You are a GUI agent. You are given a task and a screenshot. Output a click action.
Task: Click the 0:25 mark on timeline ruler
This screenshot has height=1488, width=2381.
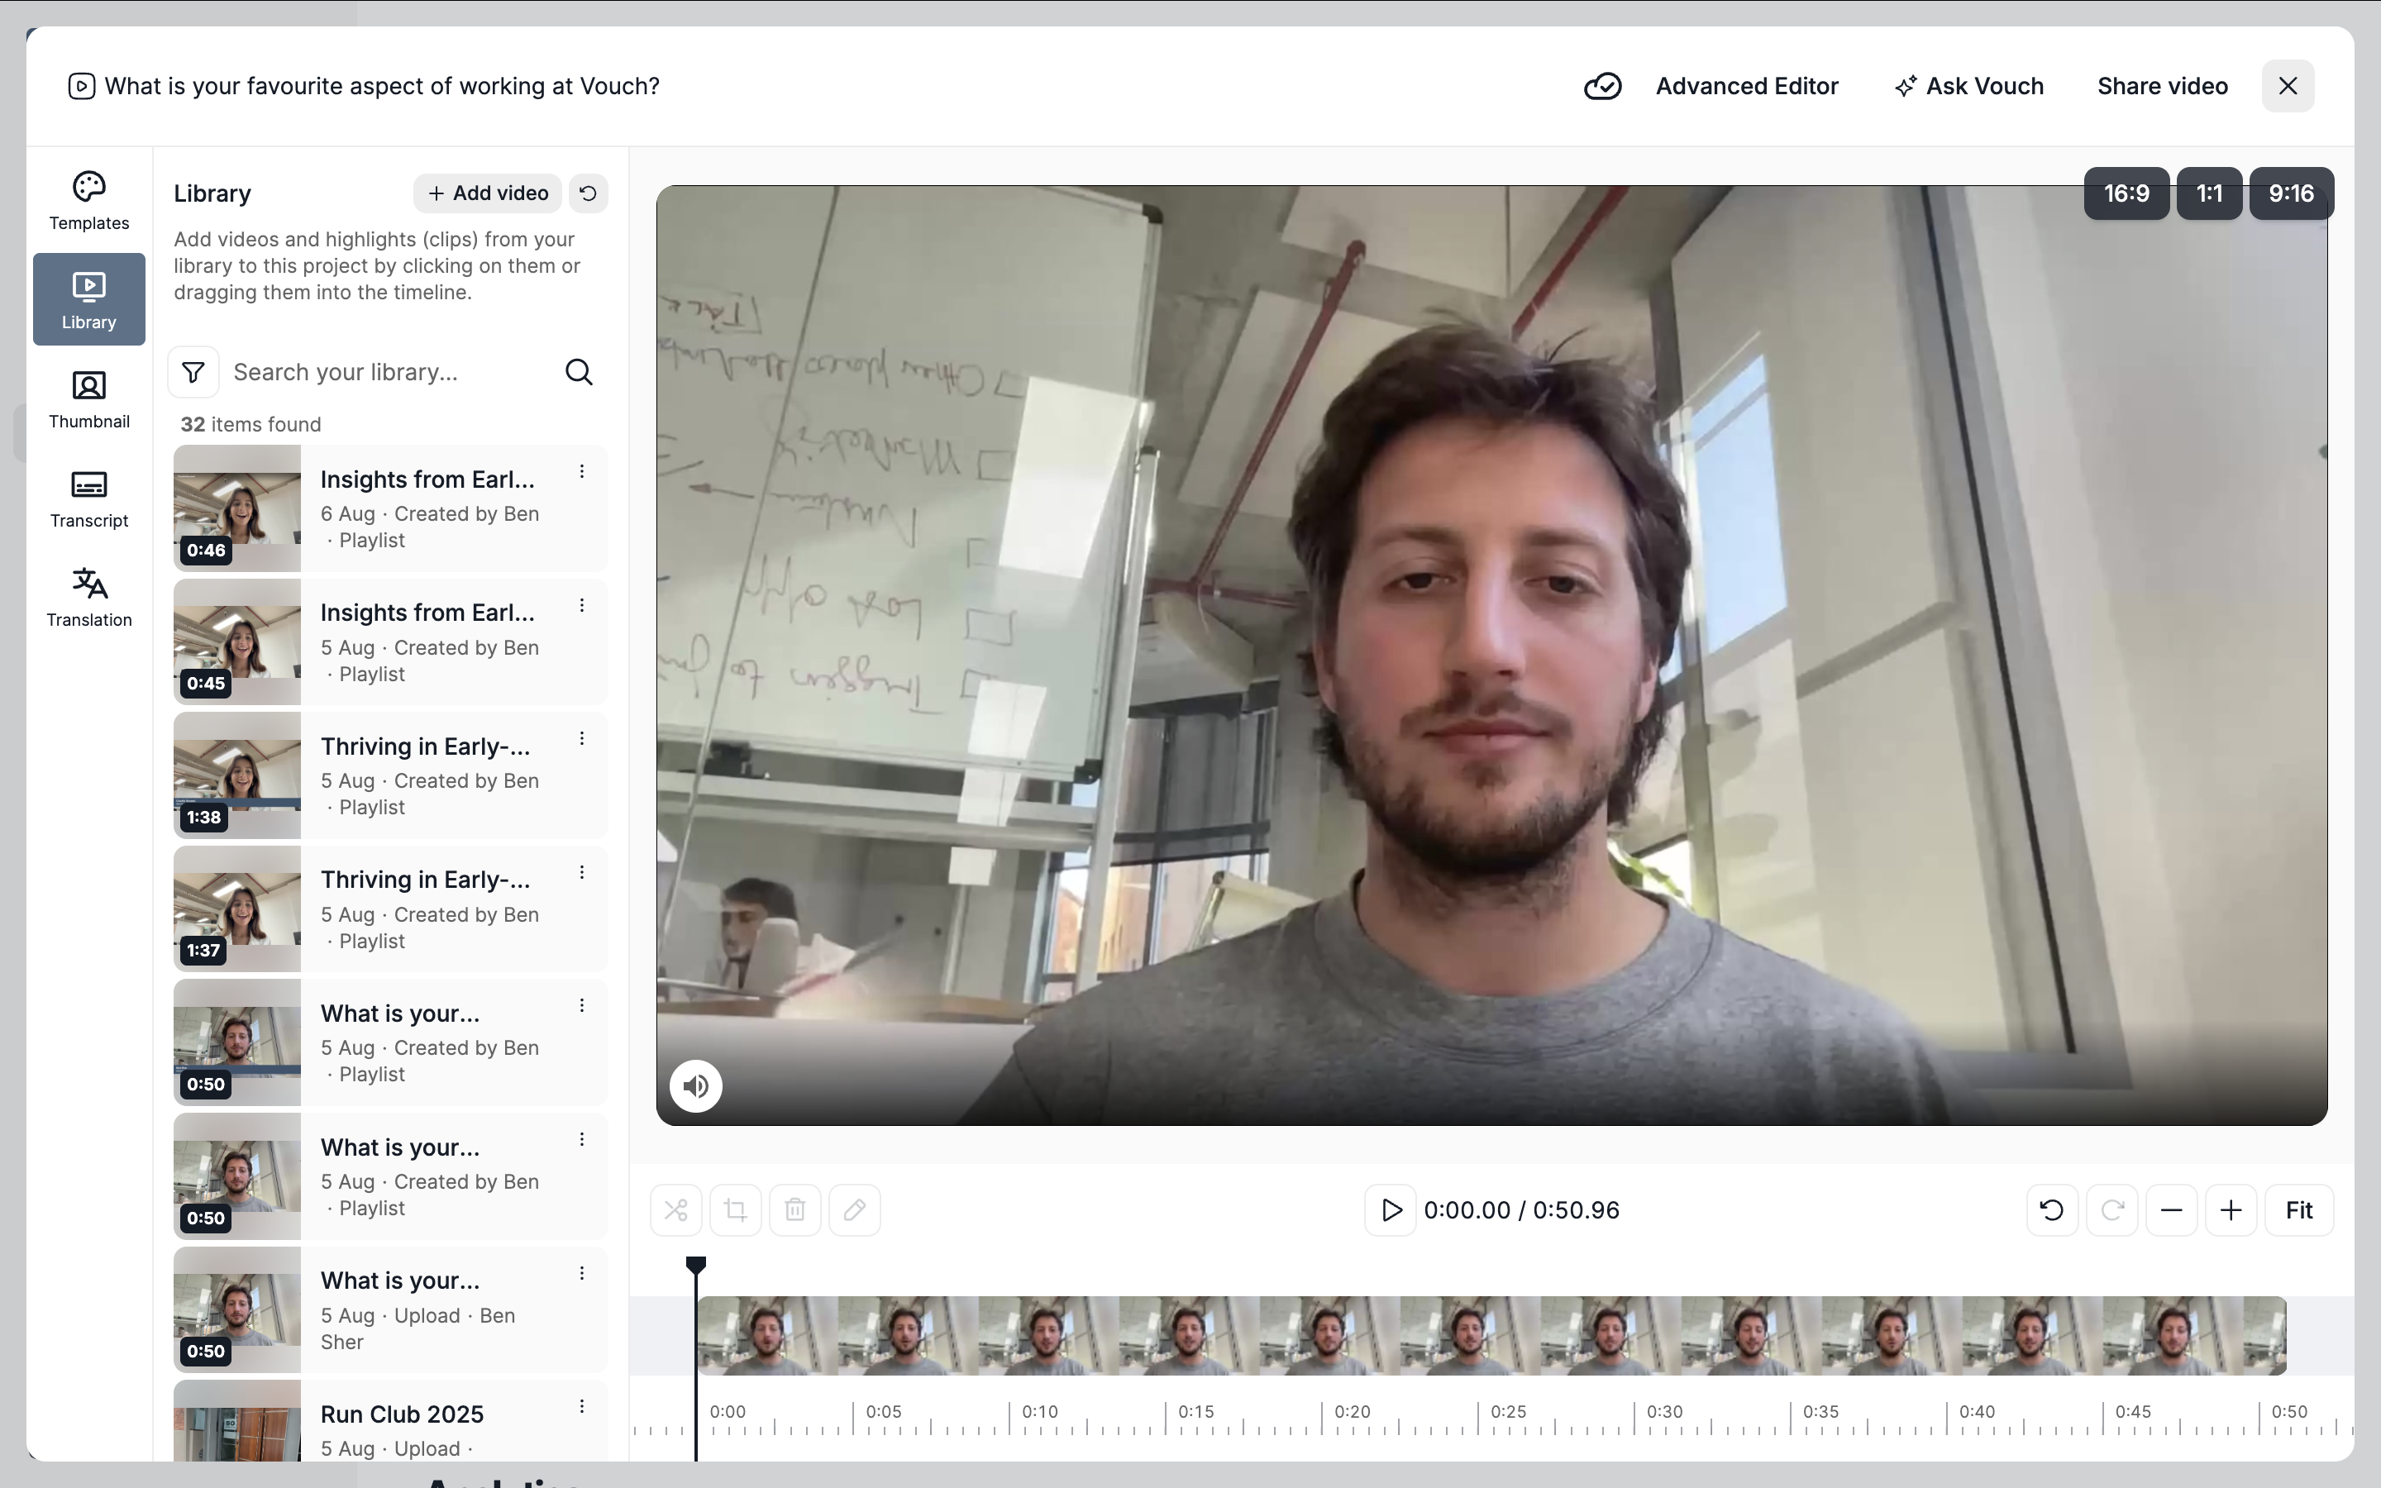tap(1508, 1411)
